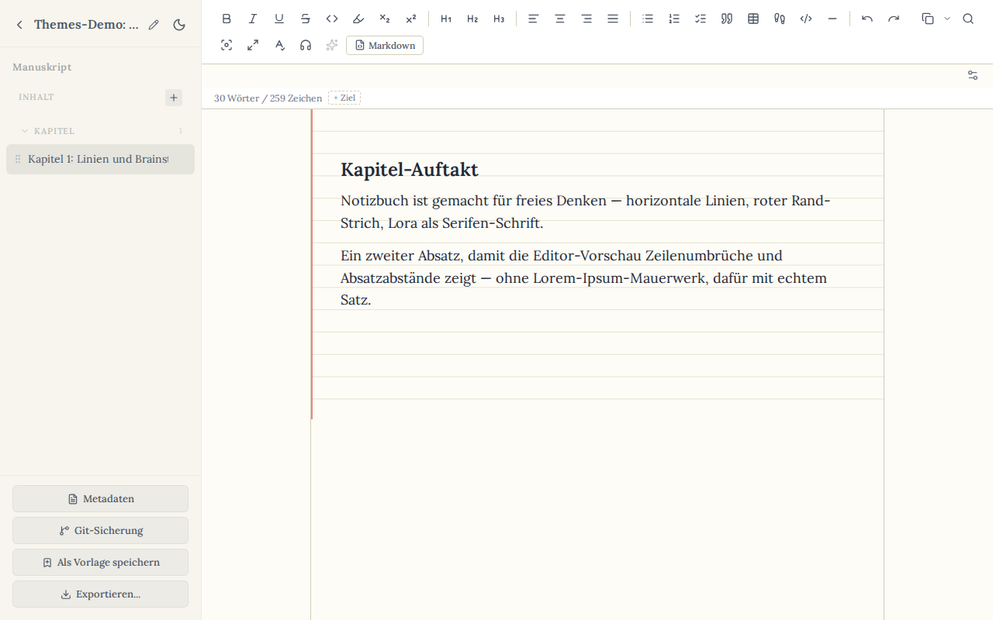This screenshot has height=620, width=993.
Task: Set heading level H3
Action: click(x=499, y=19)
